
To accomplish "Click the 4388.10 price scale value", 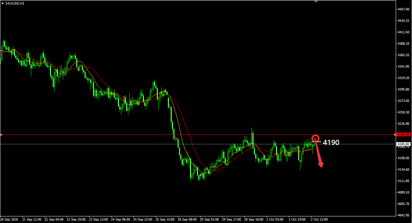I will pos(403,44).
